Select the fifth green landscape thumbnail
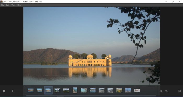183x97 pixels. pyautogui.click(x=66, y=91)
